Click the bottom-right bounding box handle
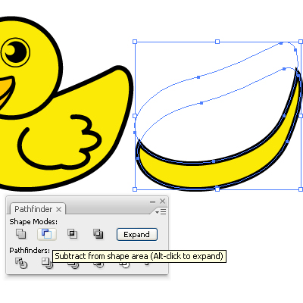 (x=301, y=189)
